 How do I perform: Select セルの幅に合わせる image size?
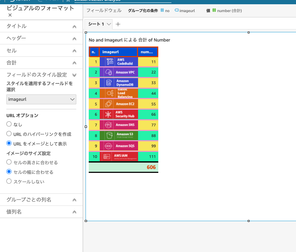[x=9, y=171]
